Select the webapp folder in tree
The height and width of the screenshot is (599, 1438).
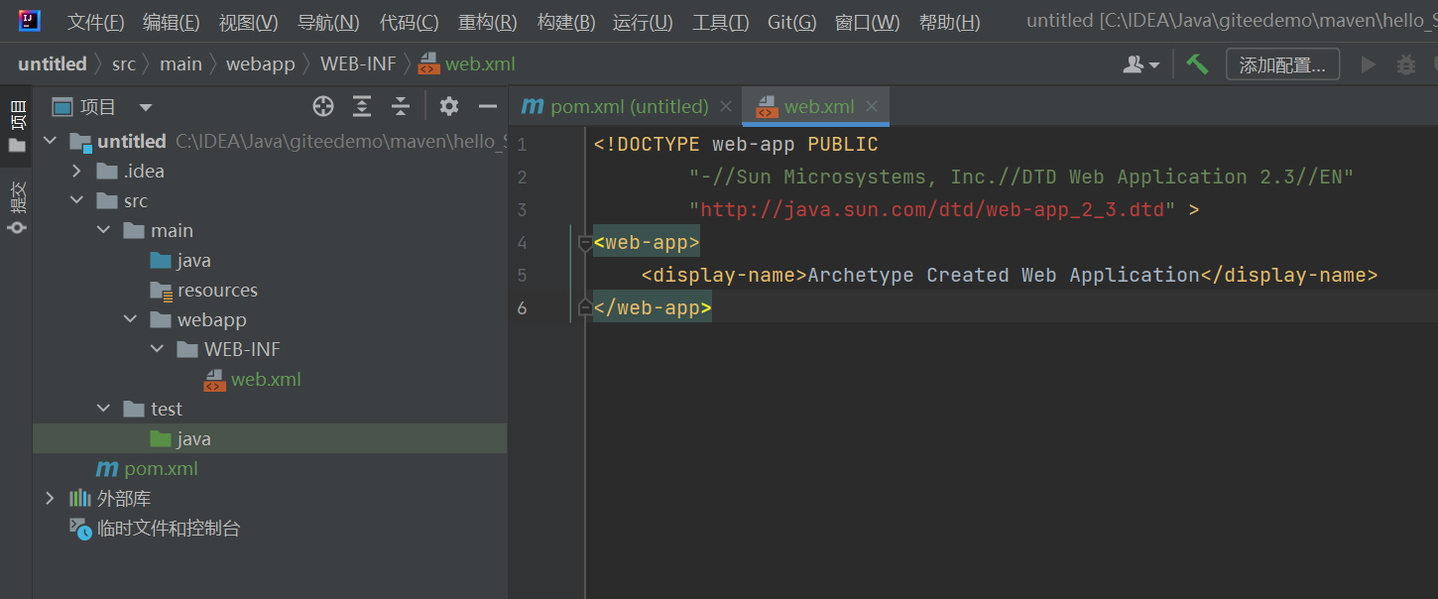click(x=197, y=320)
